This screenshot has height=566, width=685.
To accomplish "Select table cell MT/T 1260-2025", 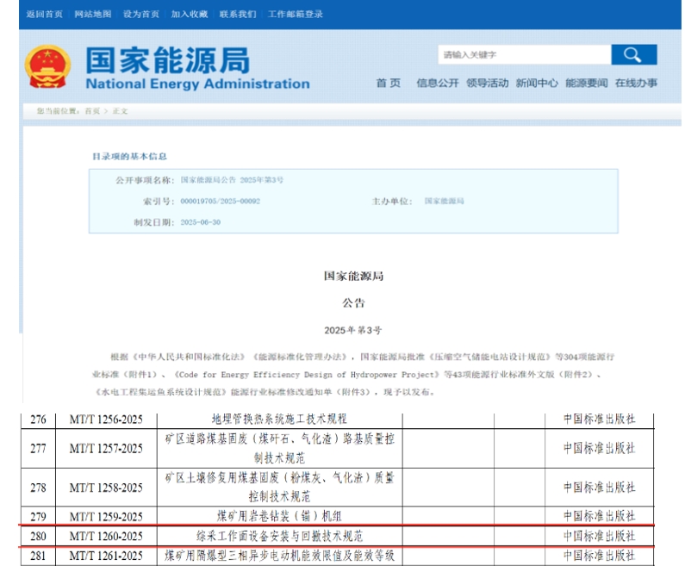I will click(106, 536).
